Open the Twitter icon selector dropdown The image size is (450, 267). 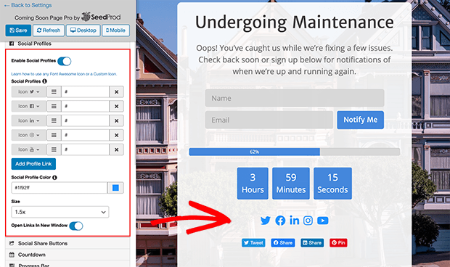tap(29, 91)
